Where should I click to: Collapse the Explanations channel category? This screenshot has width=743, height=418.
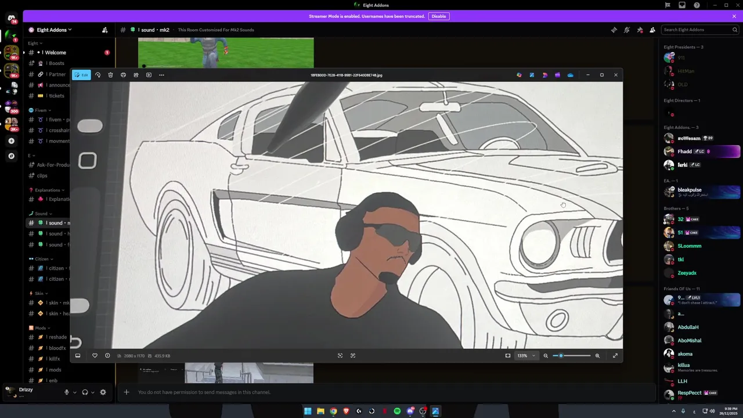tap(46, 190)
